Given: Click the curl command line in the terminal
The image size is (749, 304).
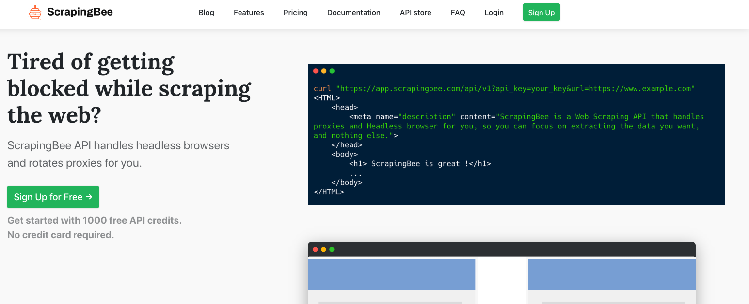Looking at the screenshot, I should tap(504, 89).
